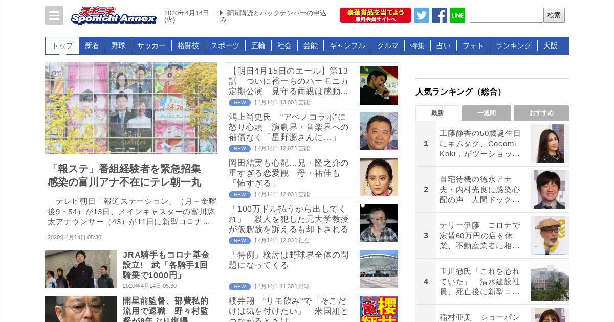Viewport: 614px width, 322px height.
Task: Select the 一週間 ranking tab
Action: [487, 113]
